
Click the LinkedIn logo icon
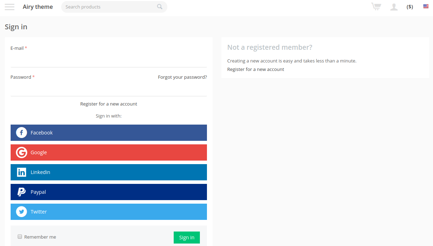coord(22,172)
